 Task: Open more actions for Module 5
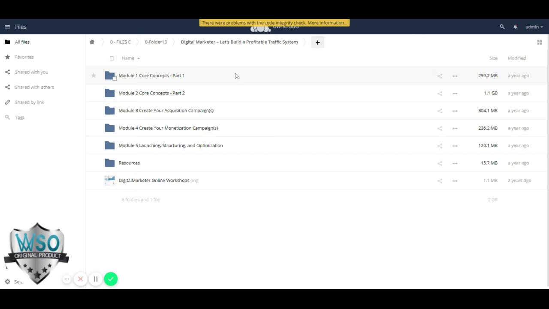[x=455, y=146]
